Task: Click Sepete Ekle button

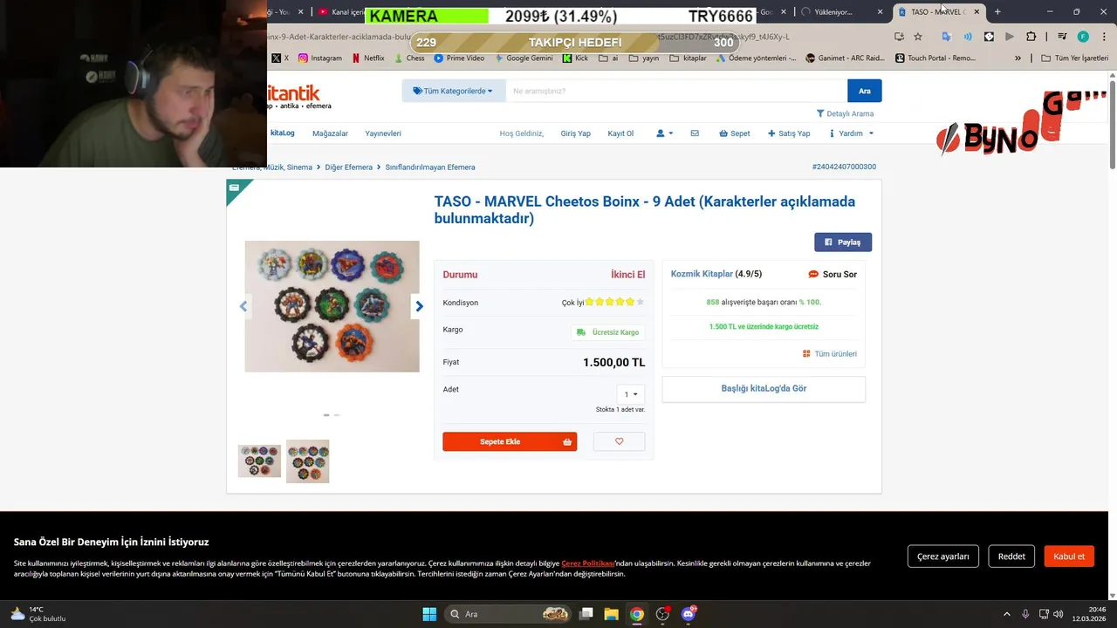Action: 510,441
